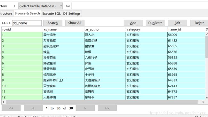Click the vertical scrollbar down arrow

click(207, 97)
